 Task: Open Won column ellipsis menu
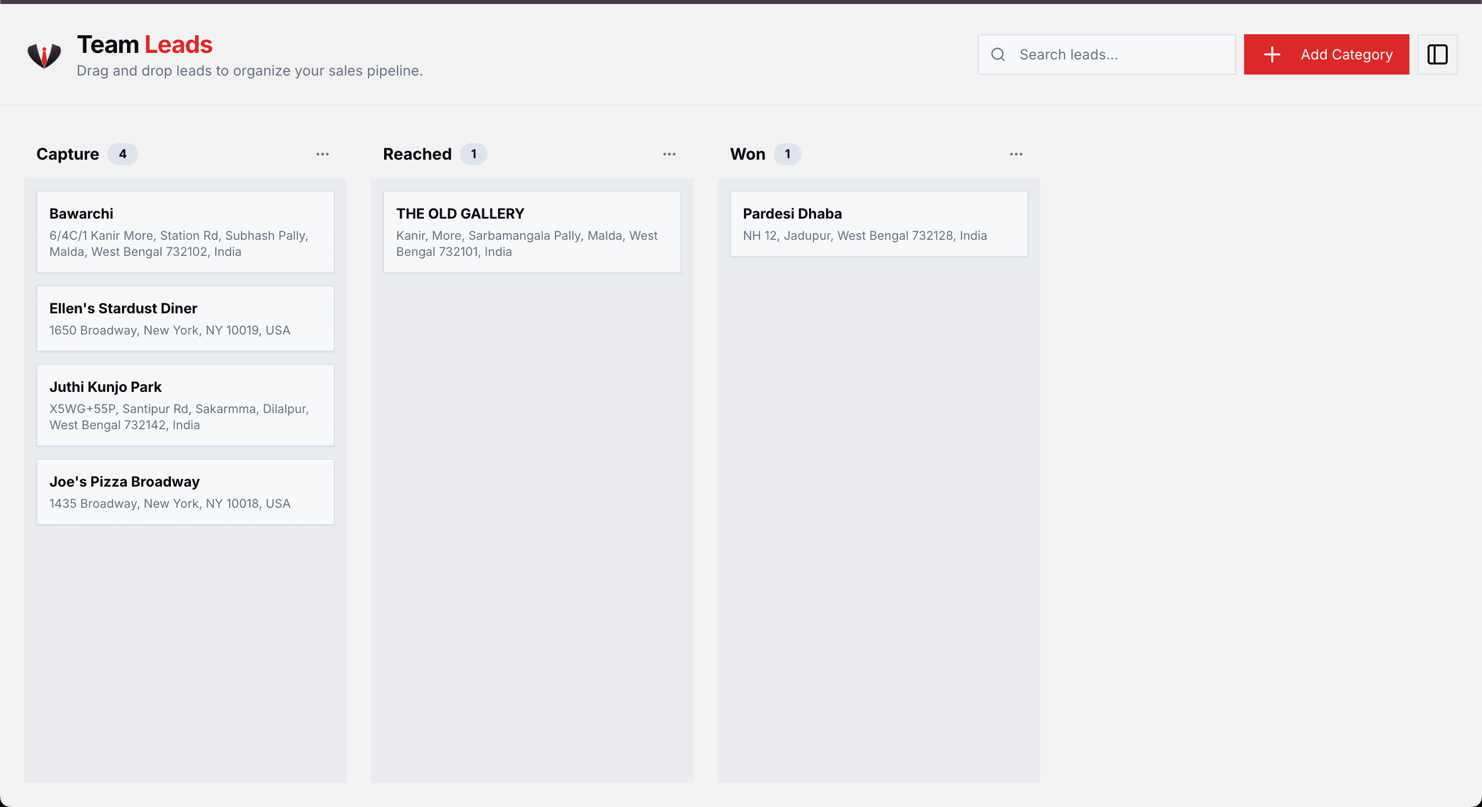1015,154
